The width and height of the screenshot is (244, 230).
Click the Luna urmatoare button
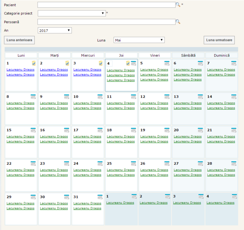(219, 40)
